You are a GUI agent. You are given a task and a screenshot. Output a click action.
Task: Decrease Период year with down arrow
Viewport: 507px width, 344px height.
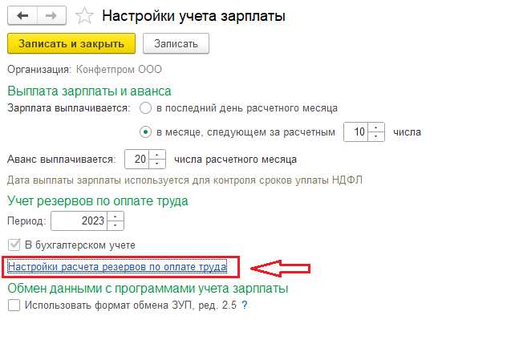115,225
